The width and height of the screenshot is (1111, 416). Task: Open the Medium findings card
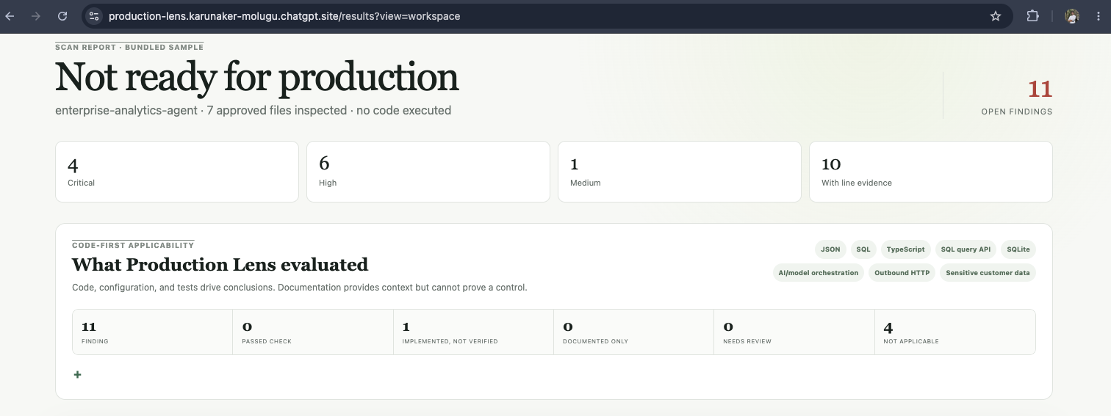[680, 172]
